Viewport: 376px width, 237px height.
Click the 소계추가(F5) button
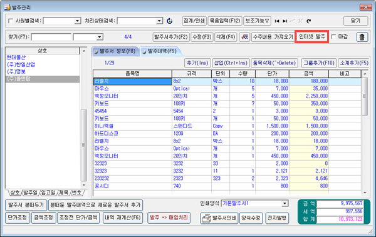[x=353, y=63]
